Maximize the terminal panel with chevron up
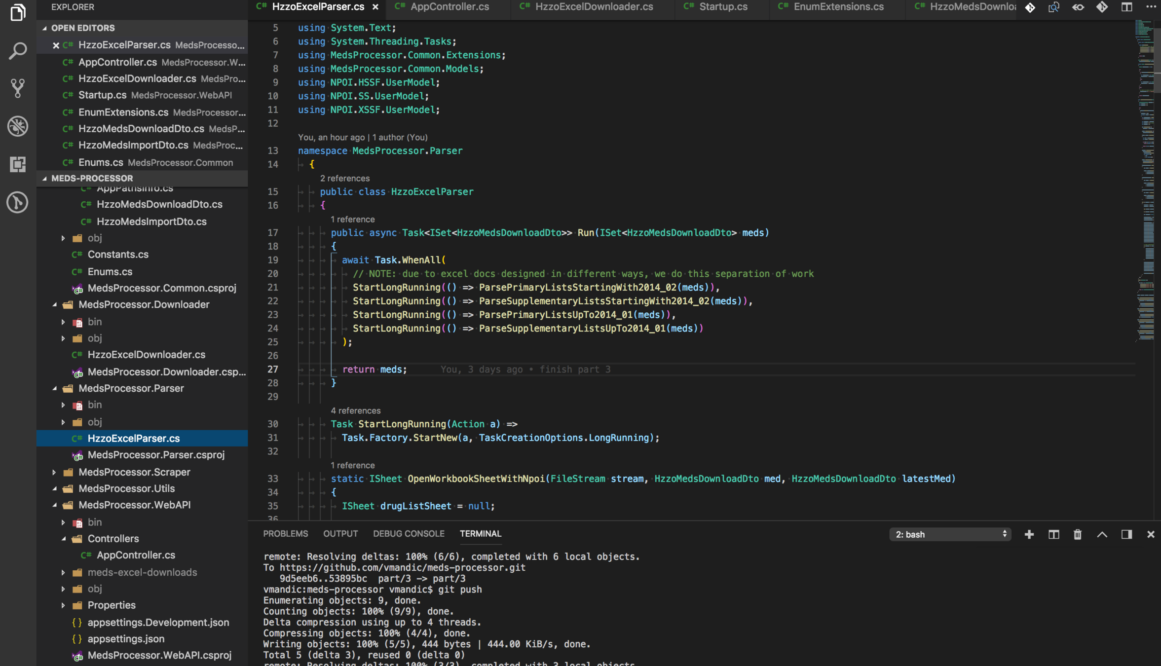This screenshot has height=666, width=1161. tap(1102, 534)
